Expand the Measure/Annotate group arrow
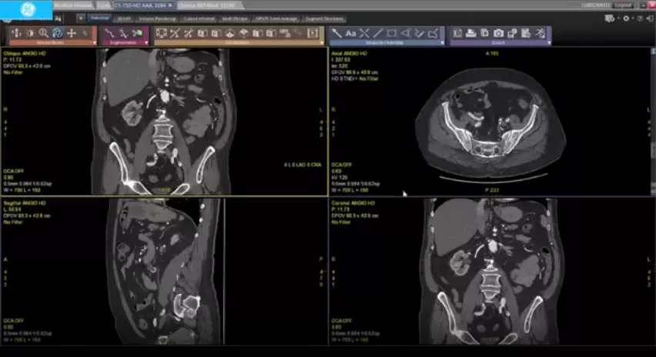Screen dimensions: 656x357 [x=442, y=42]
